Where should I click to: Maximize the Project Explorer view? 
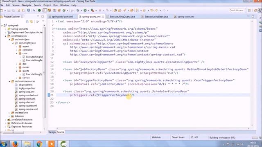pos(43,16)
